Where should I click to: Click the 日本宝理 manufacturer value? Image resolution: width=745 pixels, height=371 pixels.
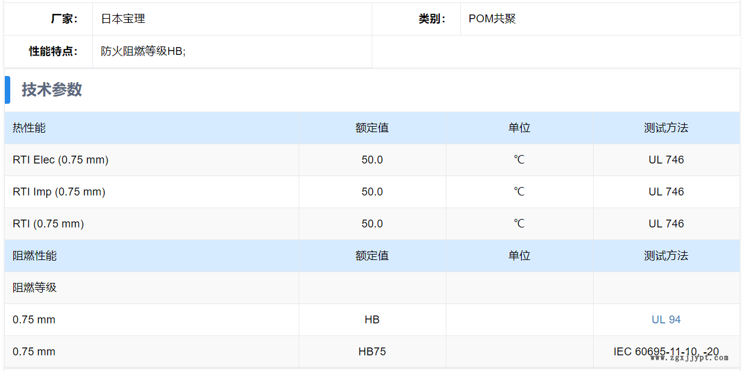tap(123, 19)
